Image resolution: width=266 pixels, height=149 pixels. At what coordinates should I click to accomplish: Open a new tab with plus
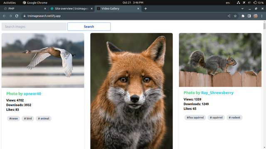coord(145,9)
